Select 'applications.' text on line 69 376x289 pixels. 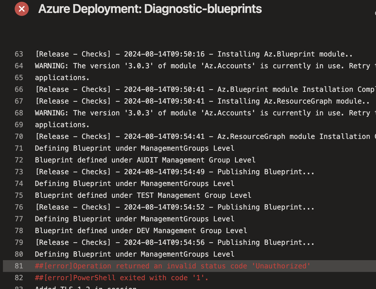point(62,125)
